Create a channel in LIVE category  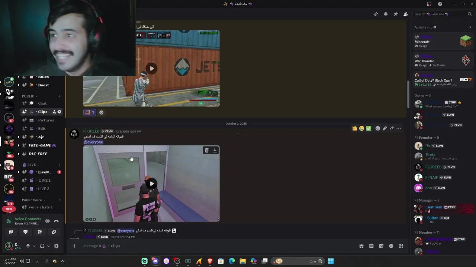tap(59, 165)
